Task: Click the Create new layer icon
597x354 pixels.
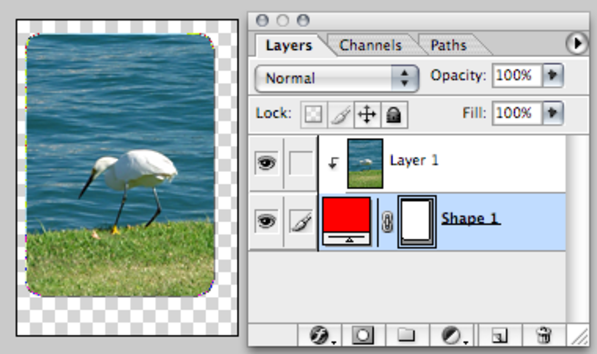Action: pos(498,336)
